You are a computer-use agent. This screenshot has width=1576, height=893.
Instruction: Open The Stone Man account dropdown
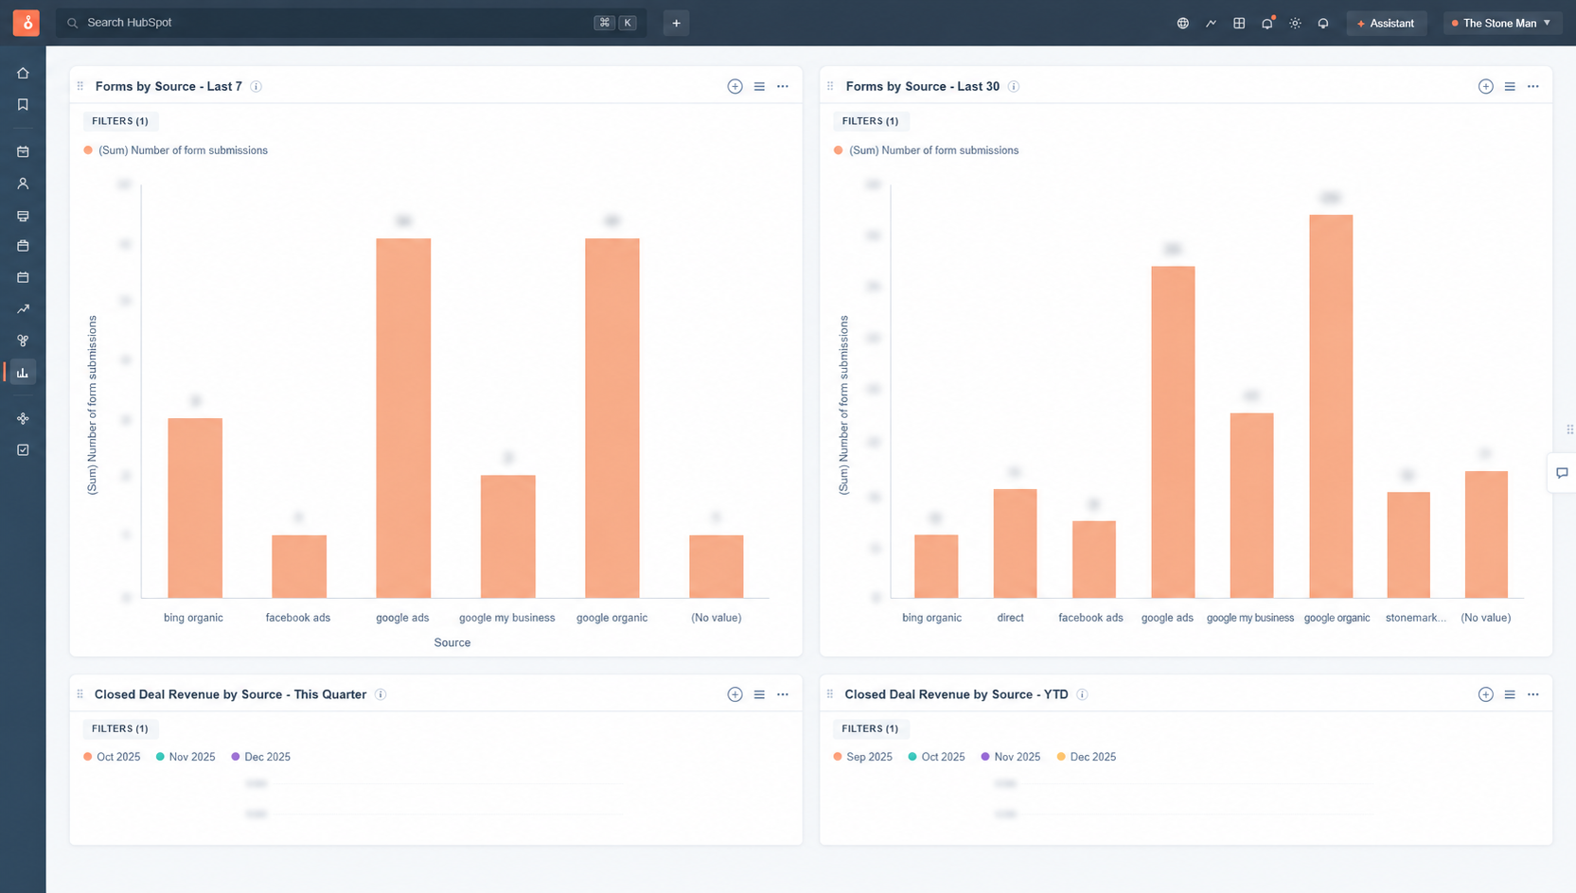[x=1501, y=24]
